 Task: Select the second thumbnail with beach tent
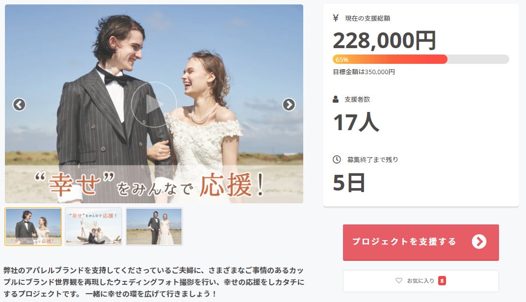tap(94, 226)
